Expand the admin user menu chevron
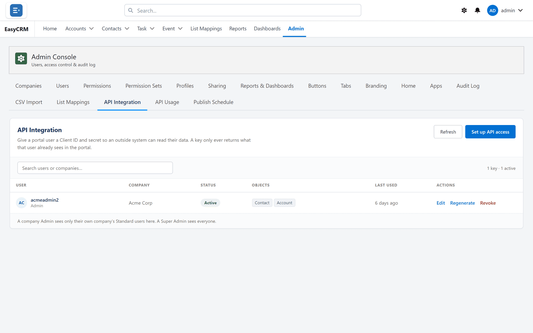This screenshot has width=533, height=333. (520, 10)
